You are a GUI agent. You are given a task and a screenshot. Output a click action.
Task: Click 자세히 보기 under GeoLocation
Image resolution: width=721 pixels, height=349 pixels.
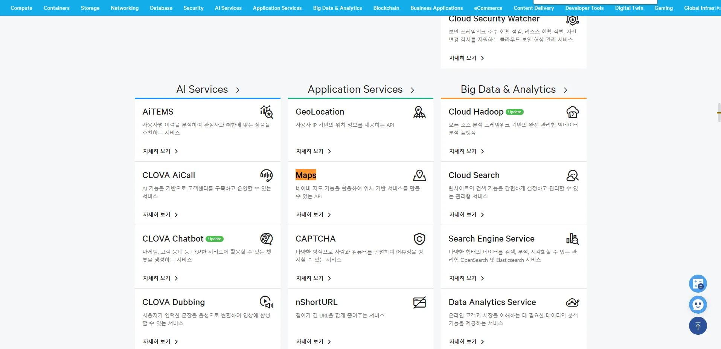pos(314,151)
